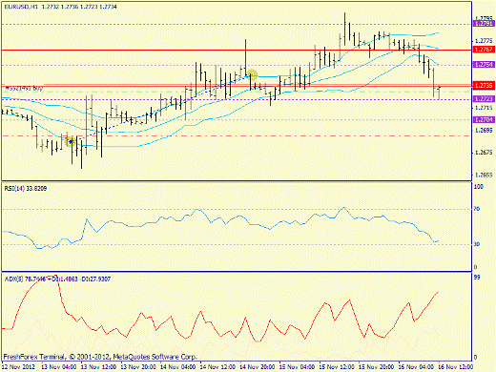Select the red 1.2767 price level label

pos(484,50)
